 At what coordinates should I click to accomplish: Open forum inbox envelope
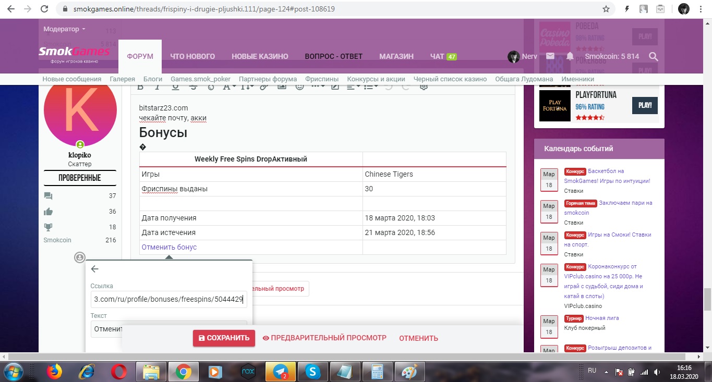[x=550, y=56]
